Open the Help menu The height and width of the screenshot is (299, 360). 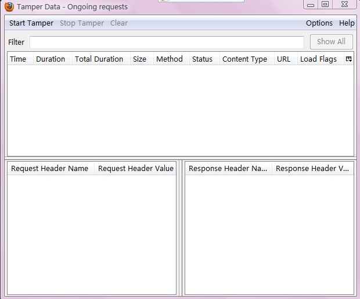(347, 23)
